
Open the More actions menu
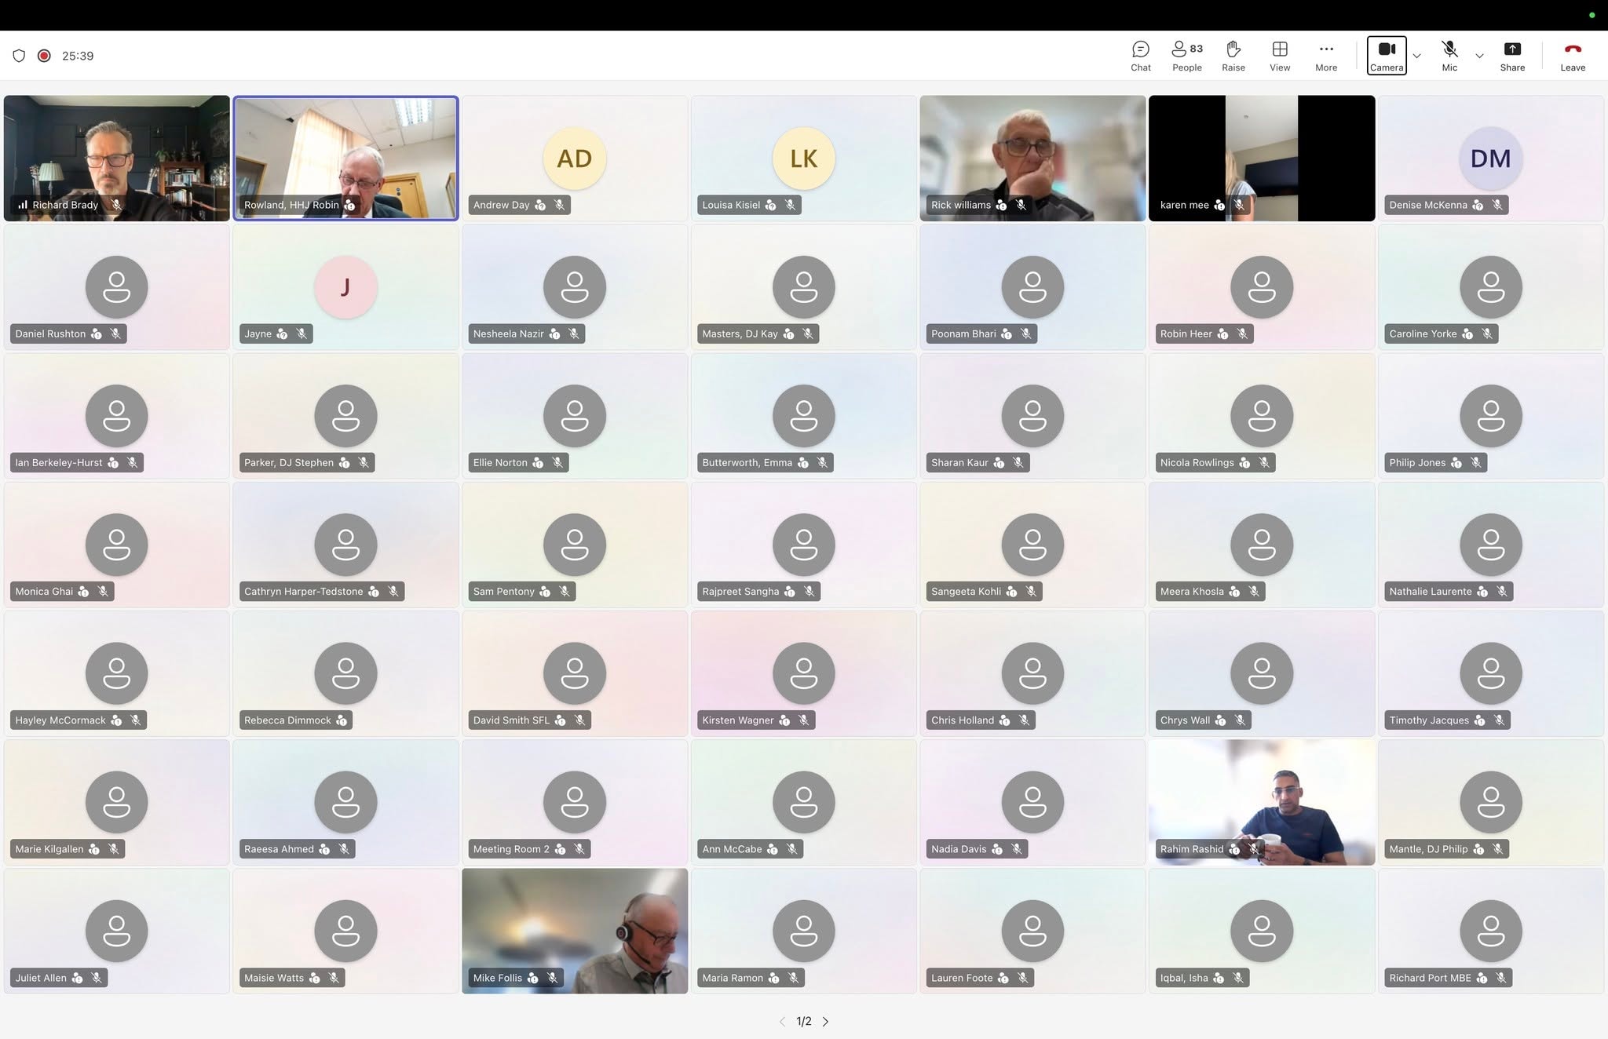click(1325, 57)
